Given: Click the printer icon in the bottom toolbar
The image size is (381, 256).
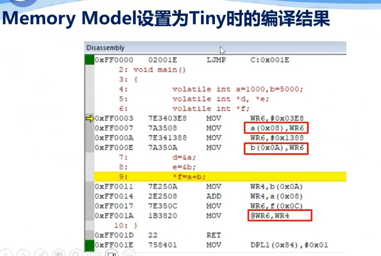Looking at the screenshot, I should pyautogui.click(x=59, y=253).
